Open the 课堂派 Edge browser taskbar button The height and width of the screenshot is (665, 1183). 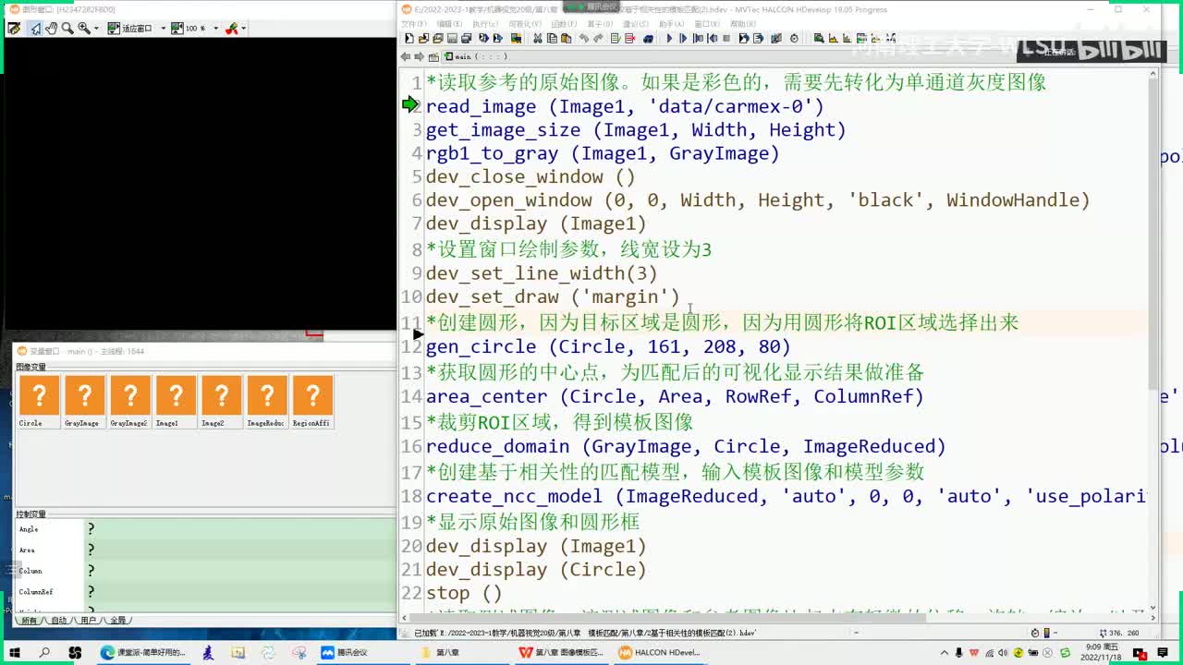point(142,652)
